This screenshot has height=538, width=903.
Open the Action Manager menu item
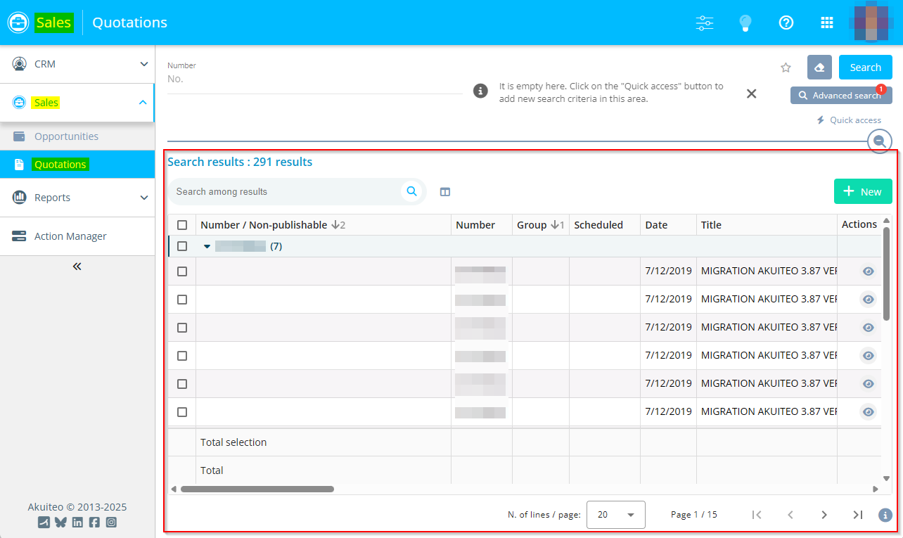pos(70,236)
